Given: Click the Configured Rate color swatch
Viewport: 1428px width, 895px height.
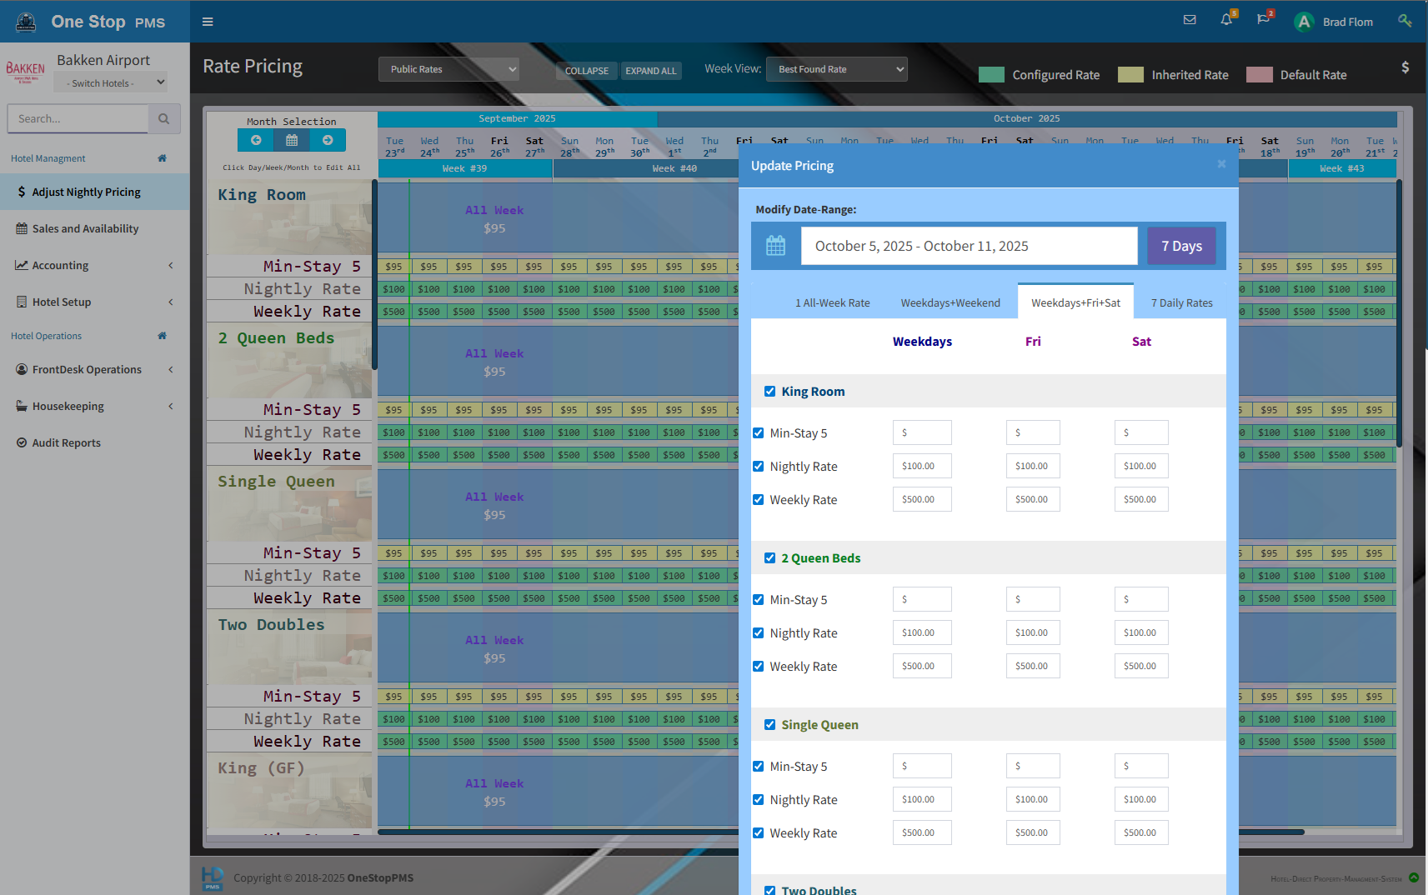Looking at the screenshot, I should click(x=991, y=75).
